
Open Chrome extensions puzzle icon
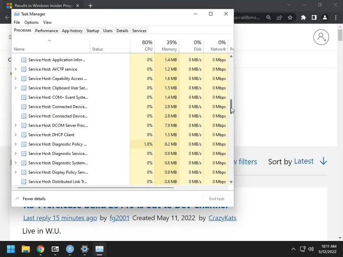(x=303, y=17)
